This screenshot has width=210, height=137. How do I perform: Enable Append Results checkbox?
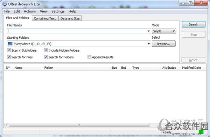pyautogui.click(x=89, y=57)
